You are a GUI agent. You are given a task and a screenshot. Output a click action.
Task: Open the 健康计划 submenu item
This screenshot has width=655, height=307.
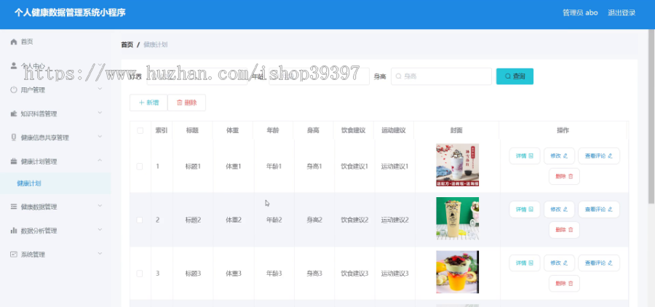(x=55, y=183)
